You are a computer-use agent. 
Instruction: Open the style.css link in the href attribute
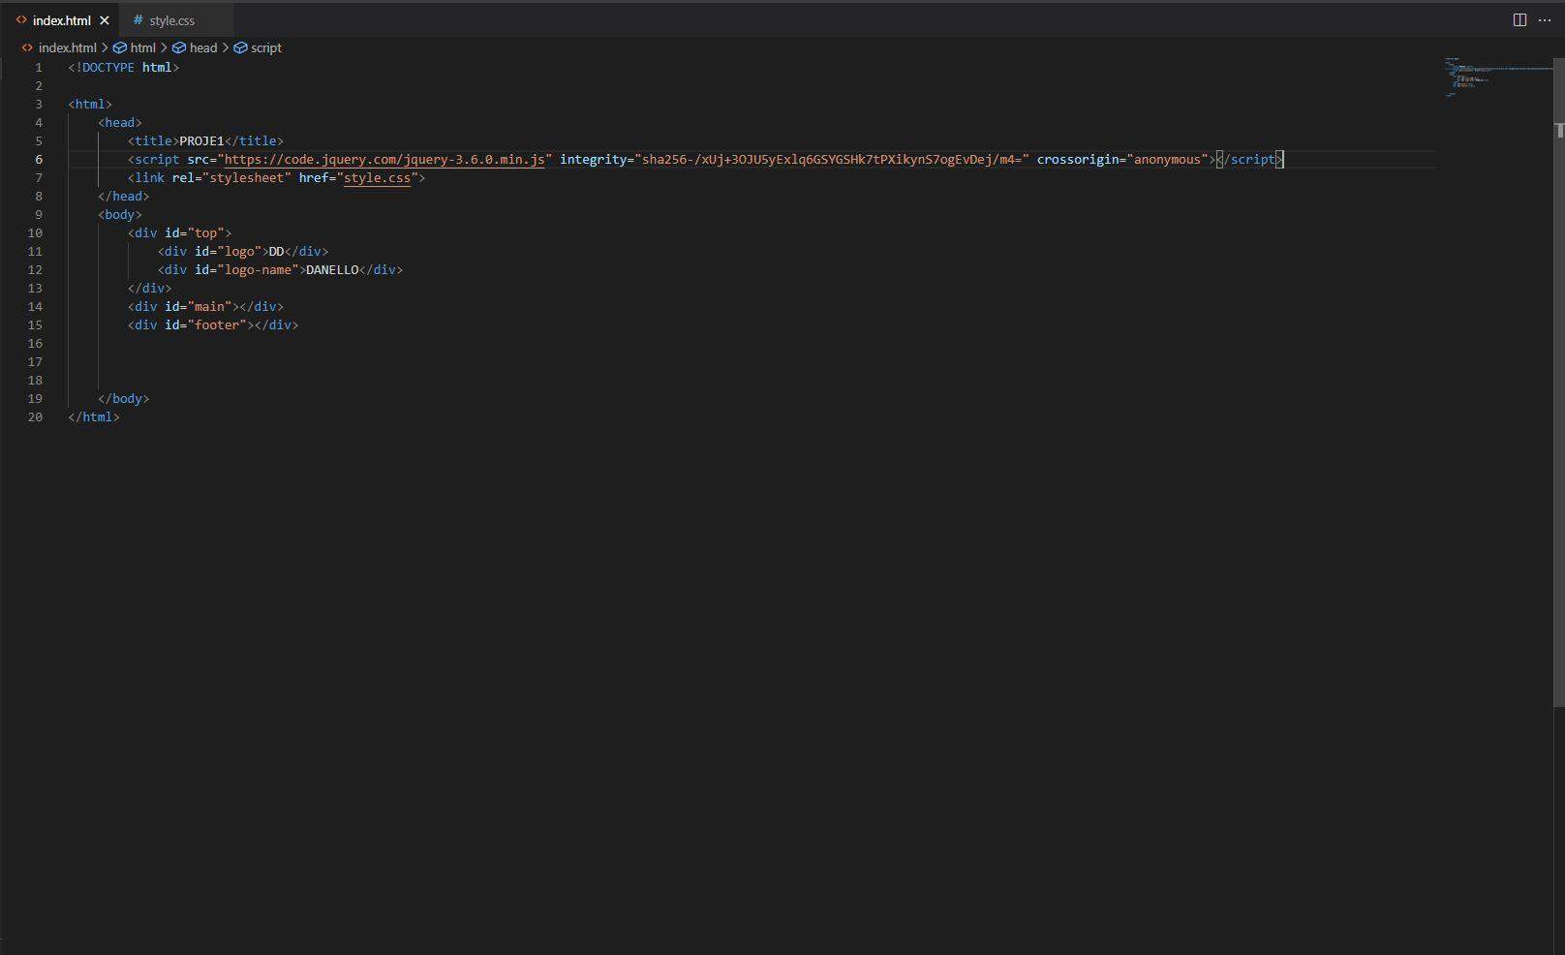[377, 178]
